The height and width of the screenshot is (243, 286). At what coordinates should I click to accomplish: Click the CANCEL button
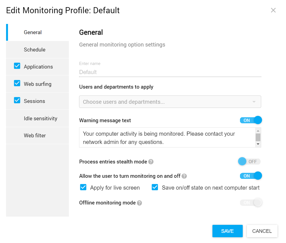(262, 231)
